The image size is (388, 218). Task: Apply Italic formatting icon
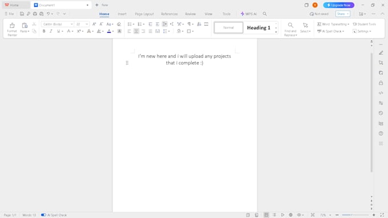(x=51, y=31)
